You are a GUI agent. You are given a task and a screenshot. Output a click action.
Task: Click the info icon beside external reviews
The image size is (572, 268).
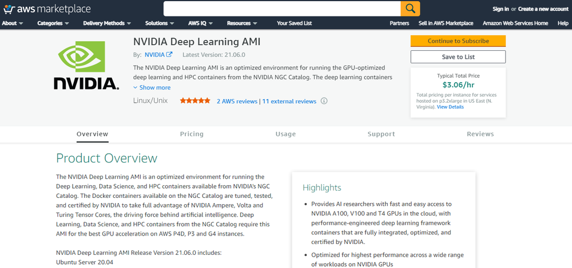(324, 101)
